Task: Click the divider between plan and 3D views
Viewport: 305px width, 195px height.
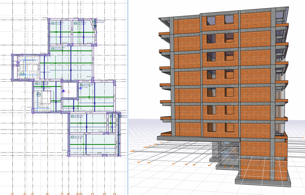Action: click(128, 97)
